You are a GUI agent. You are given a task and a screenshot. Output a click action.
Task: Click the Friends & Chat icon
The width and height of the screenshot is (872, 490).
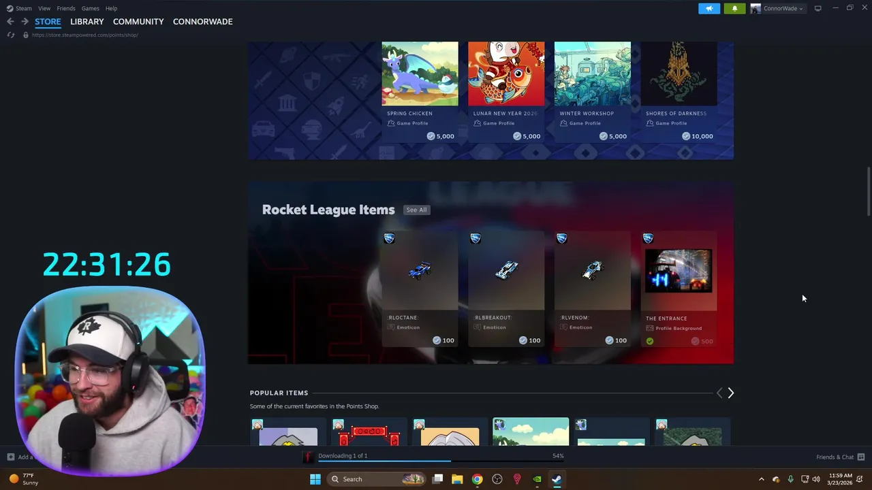click(x=861, y=457)
